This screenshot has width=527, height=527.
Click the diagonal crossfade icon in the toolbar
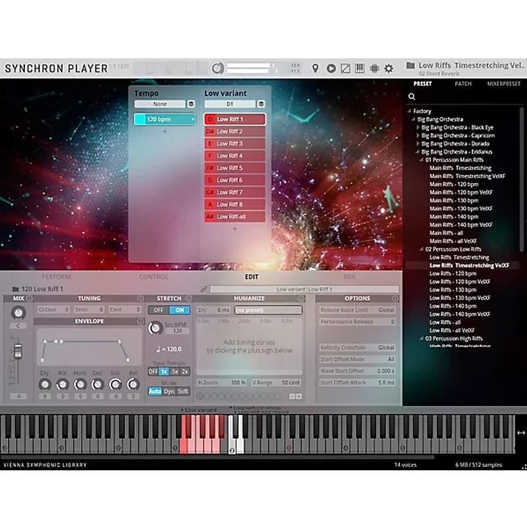pyautogui.click(x=345, y=68)
